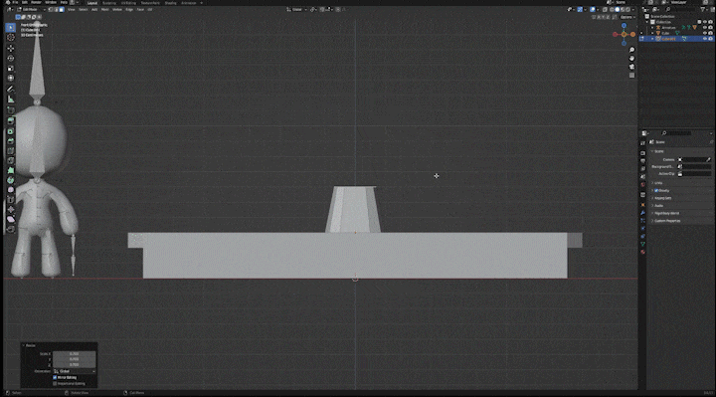This screenshot has height=397, width=716.
Task: Open the Mesh menu in viewport header
Action: coord(105,9)
